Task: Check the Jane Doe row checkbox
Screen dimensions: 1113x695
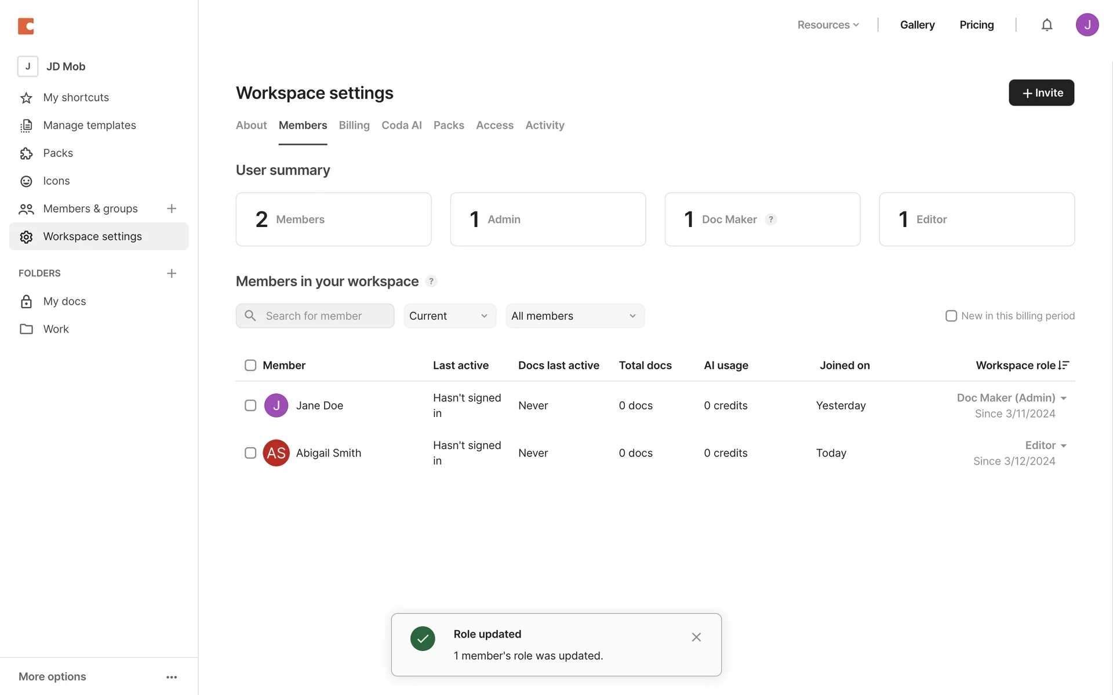Action: click(x=250, y=405)
